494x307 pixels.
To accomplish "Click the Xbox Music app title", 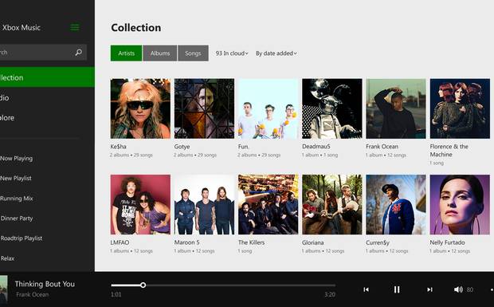I will [x=22, y=27].
